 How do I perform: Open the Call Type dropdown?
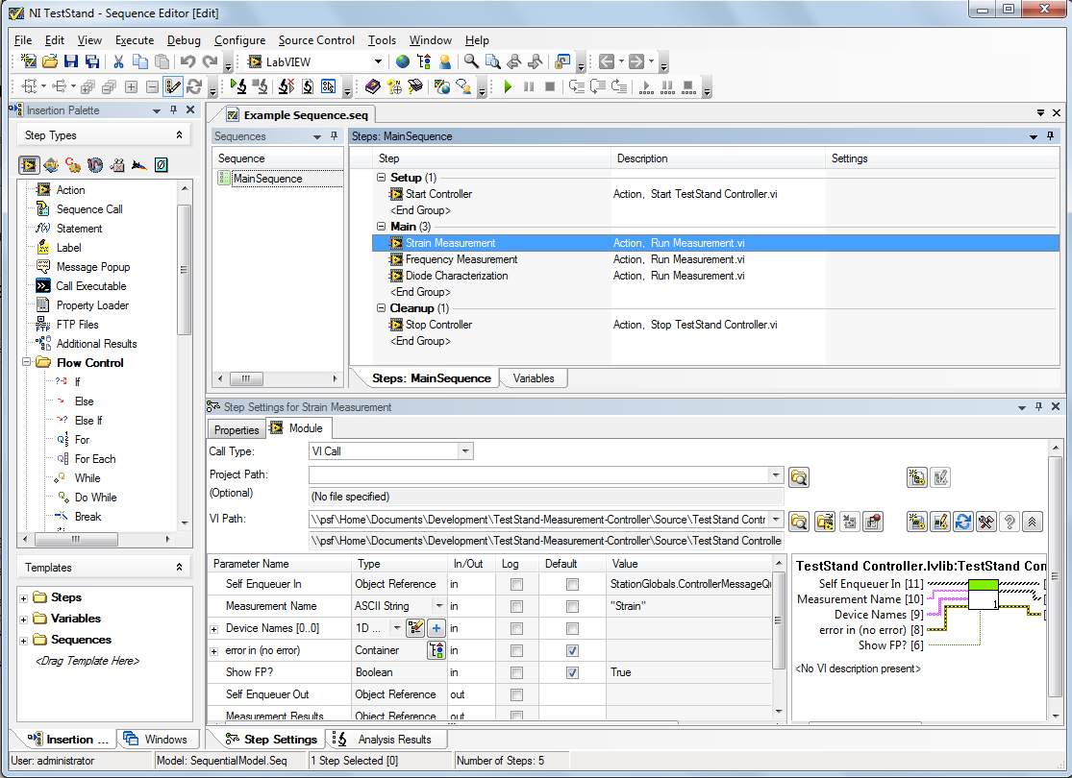click(465, 450)
